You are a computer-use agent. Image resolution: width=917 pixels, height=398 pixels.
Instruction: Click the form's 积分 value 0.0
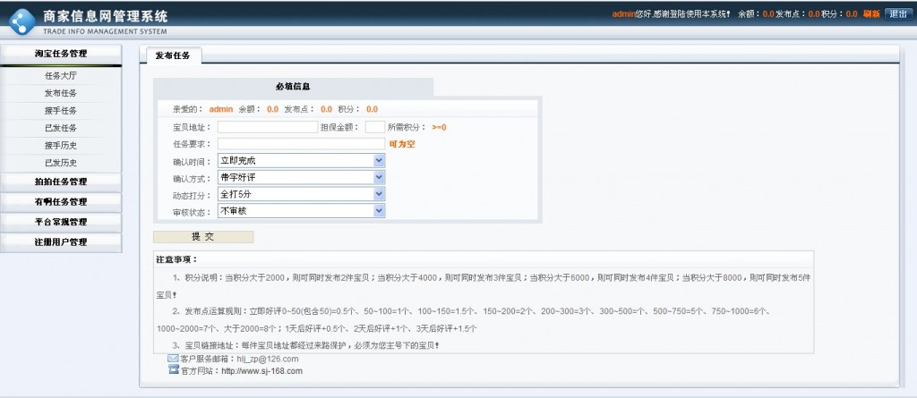click(x=372, y=109)
